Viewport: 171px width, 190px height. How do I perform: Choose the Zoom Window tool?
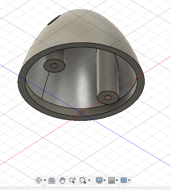point(83,180)
